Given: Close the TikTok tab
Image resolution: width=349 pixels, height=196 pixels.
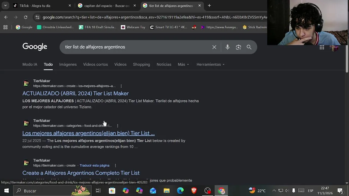Looking at the screenshot, I should pyautogui.click(x=70, y=5).
